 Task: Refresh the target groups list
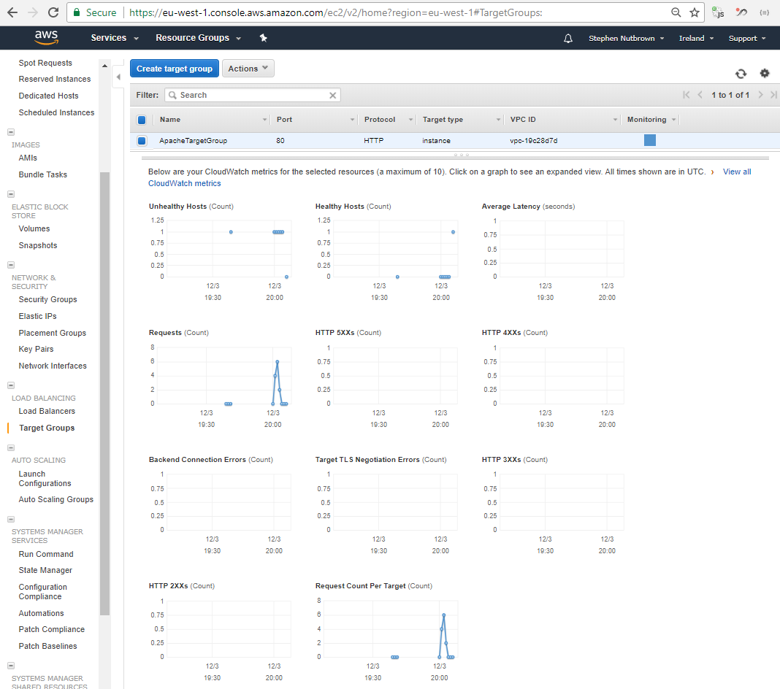click(x=741, y=74)
